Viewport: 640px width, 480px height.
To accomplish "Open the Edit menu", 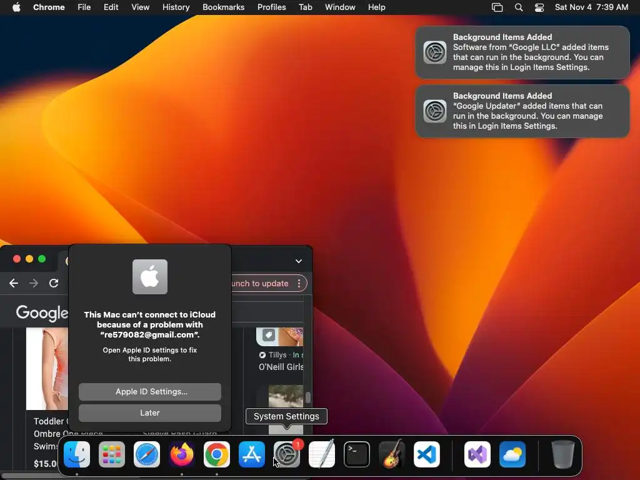I will point(111,7).
